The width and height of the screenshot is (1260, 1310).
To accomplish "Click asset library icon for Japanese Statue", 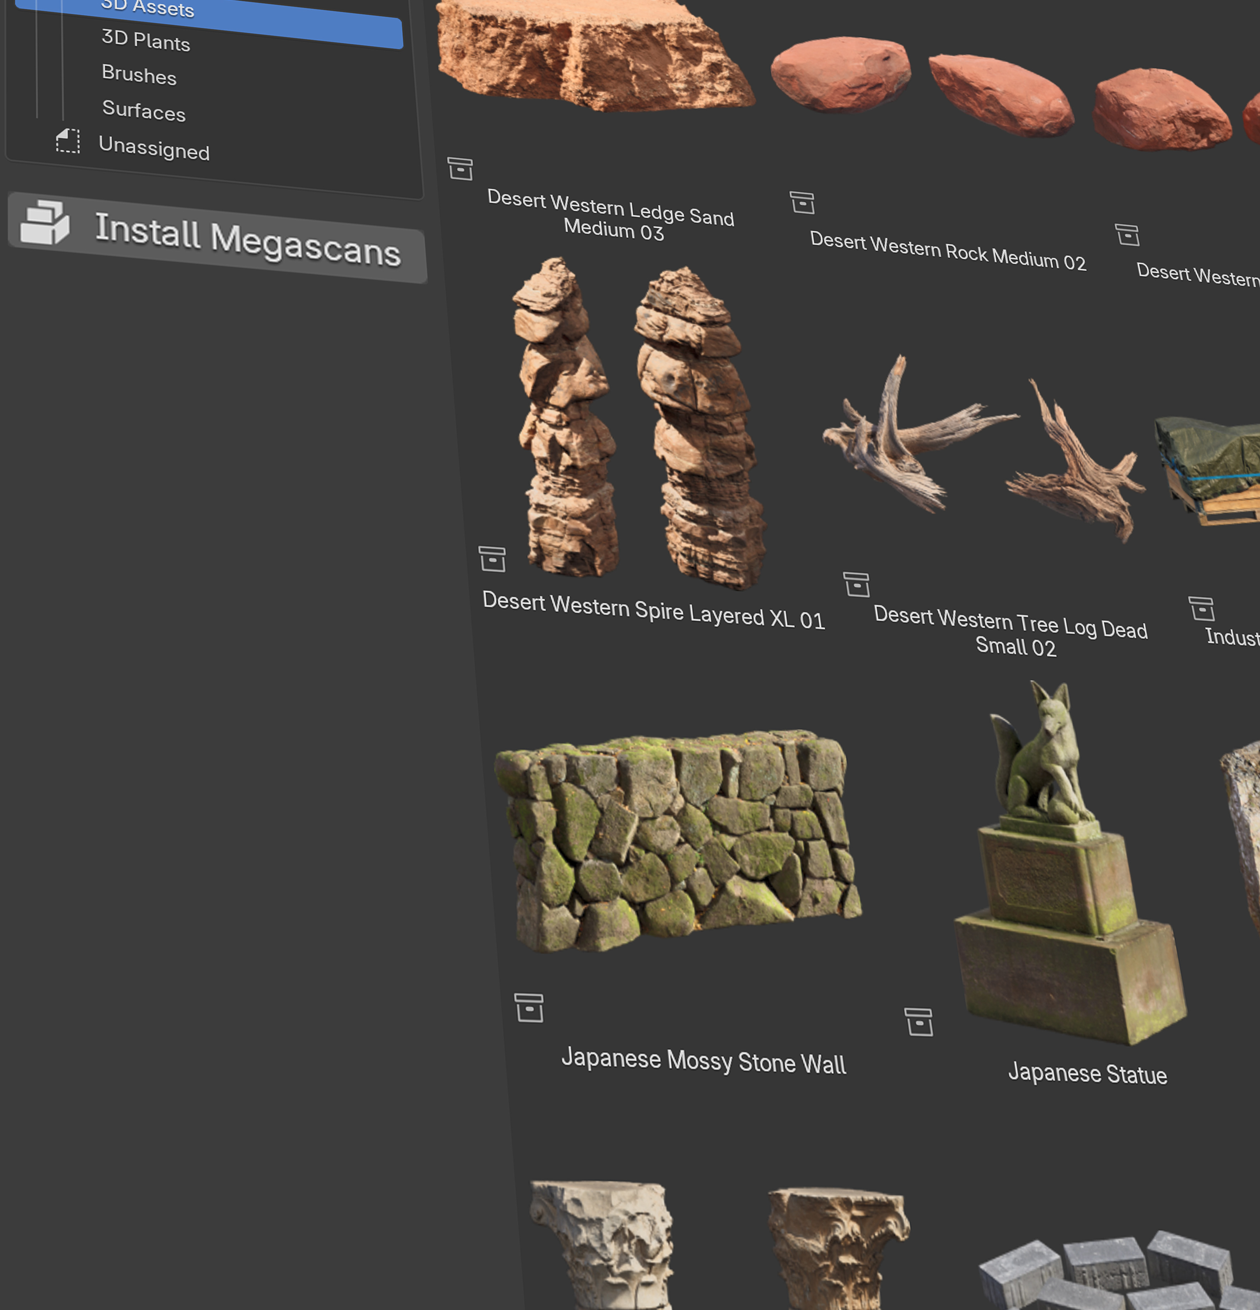I will click(x=919, y=1022).
